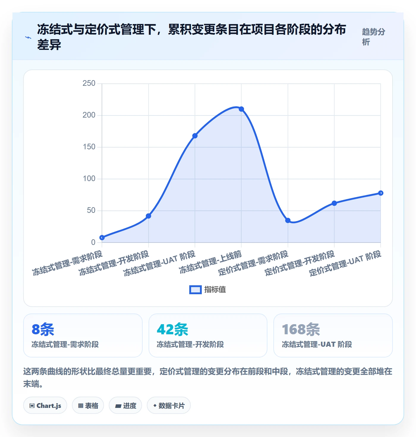Click the 定价式管理-需求阶段 x-axis label
Viewport: 416px width, 437px height.
pos(253,263)
